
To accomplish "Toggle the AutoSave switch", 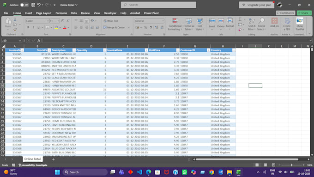I will (x=24, y=5).
